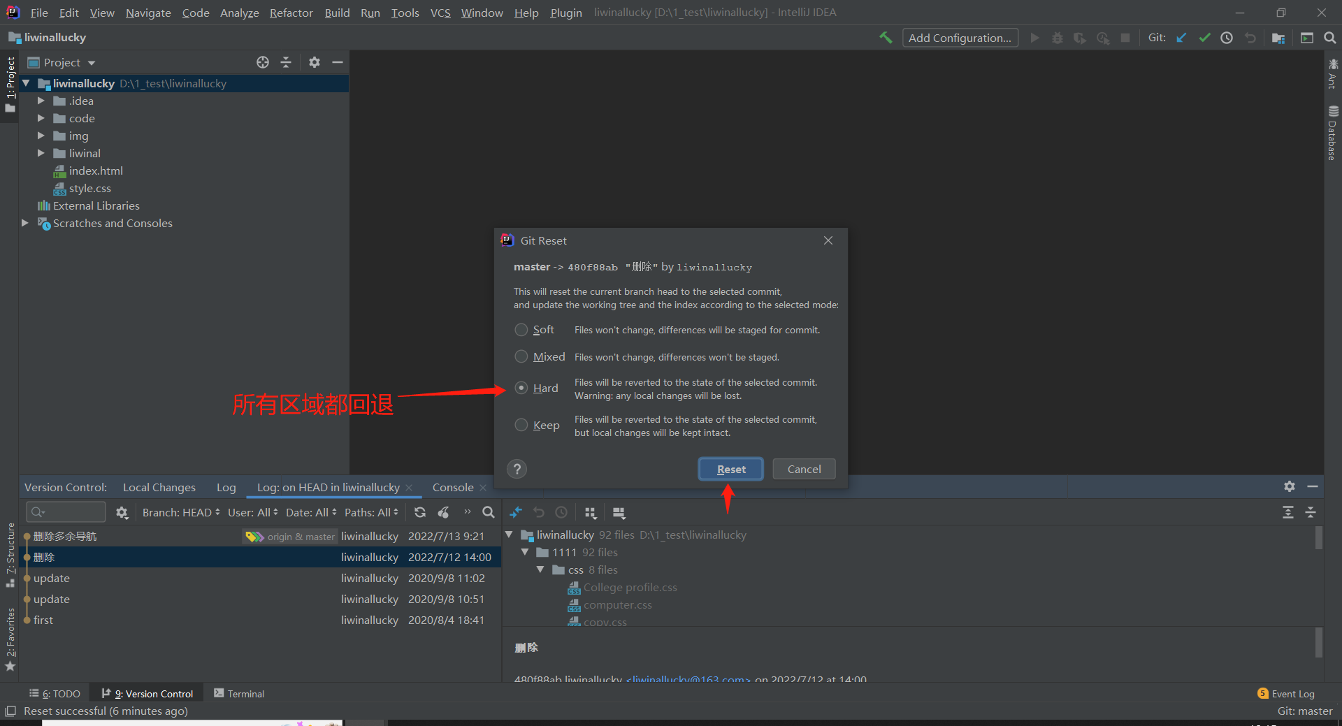1342x726 pixels.
Task: Click the Add Configuration... button
Action: tap(960, 38)
